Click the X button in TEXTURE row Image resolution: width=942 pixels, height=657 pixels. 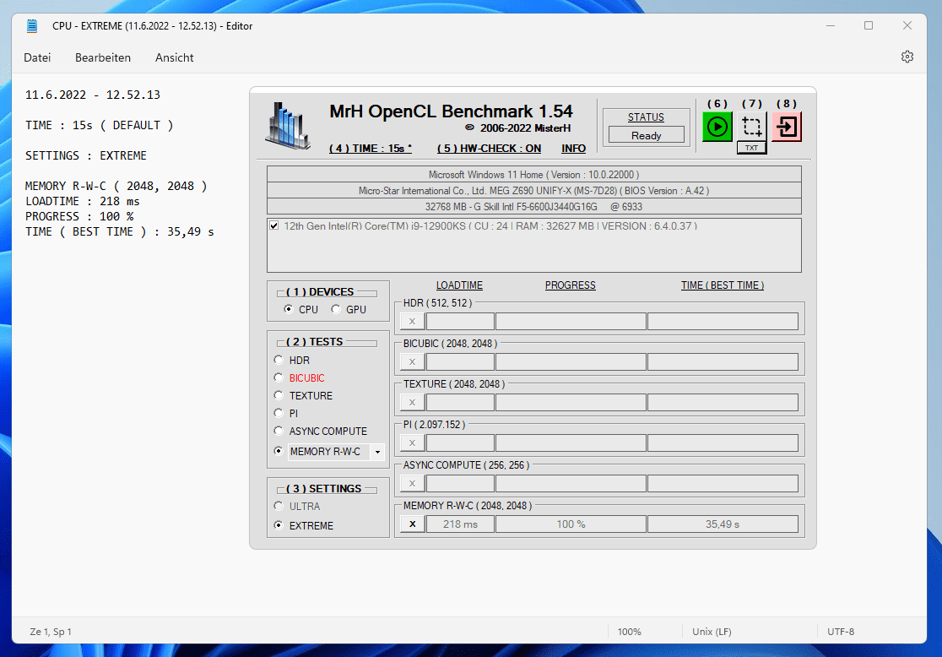(412, 403)
